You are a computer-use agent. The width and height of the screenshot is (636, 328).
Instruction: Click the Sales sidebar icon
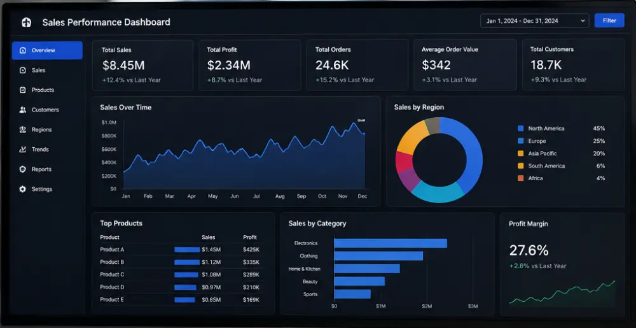click(23, 70)
